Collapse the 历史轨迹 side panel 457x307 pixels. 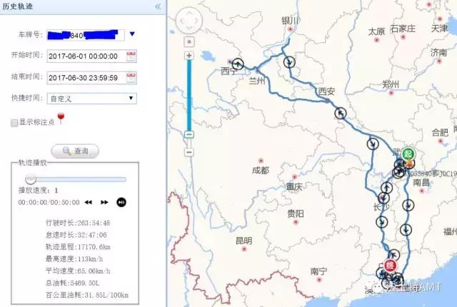pyautogui.click(x=158, y=6)
